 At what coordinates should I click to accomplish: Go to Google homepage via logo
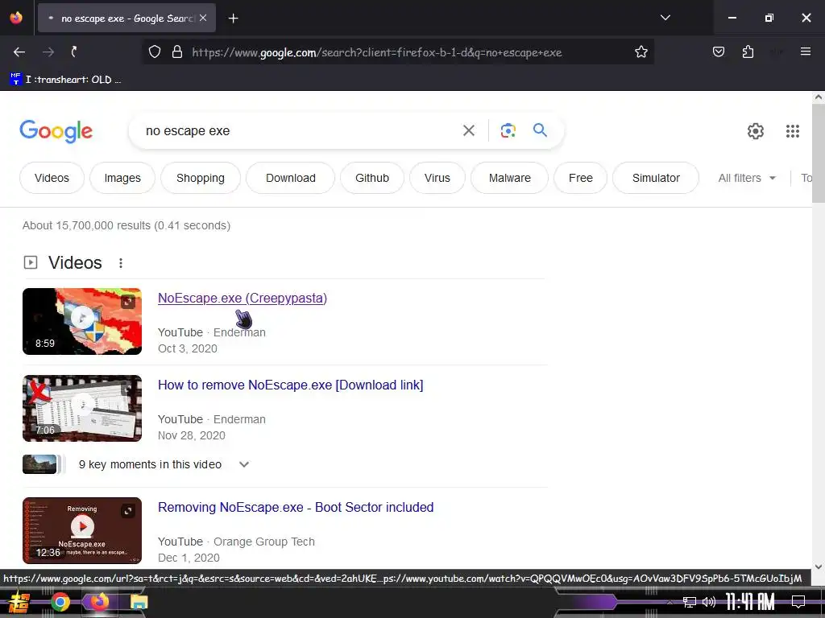(56, 131)
